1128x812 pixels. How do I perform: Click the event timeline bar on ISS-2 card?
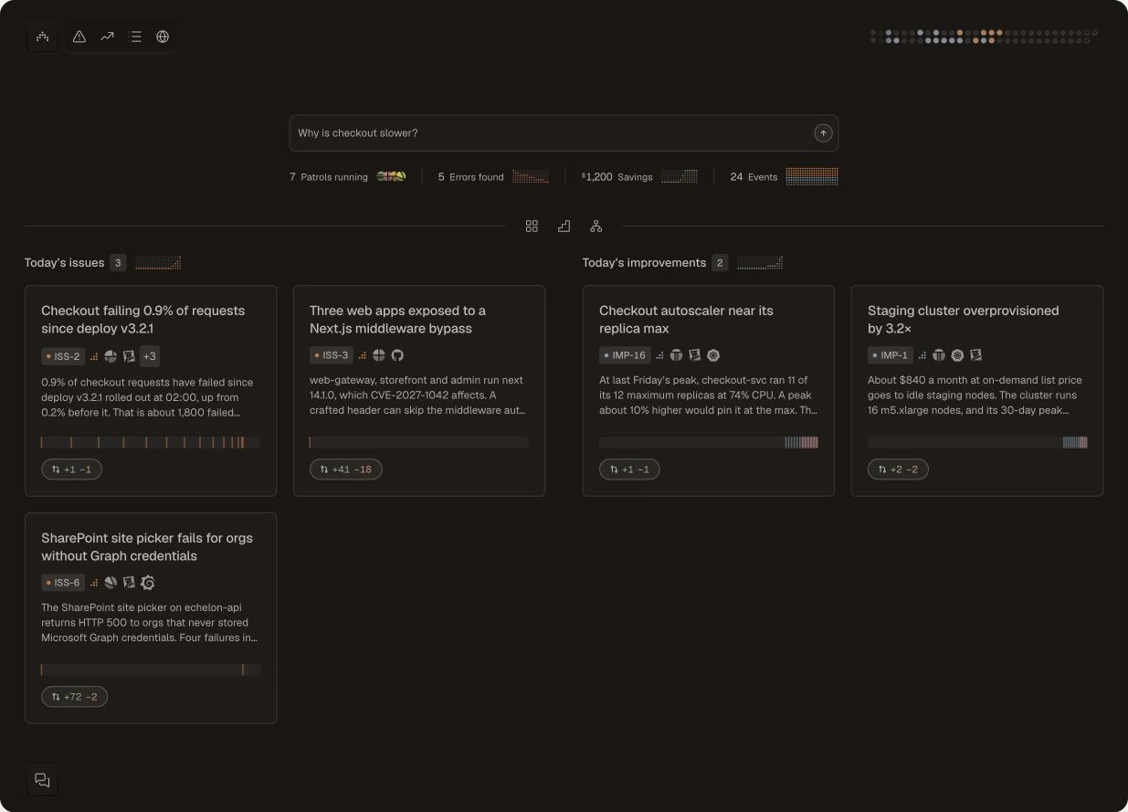coord(151,442)
